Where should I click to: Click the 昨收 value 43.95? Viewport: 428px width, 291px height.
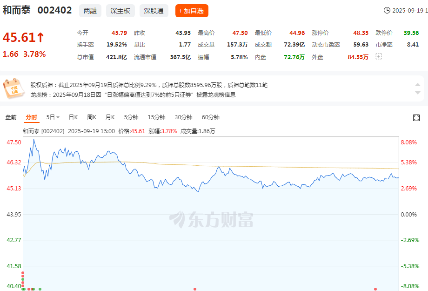click(x=183, y=33)
